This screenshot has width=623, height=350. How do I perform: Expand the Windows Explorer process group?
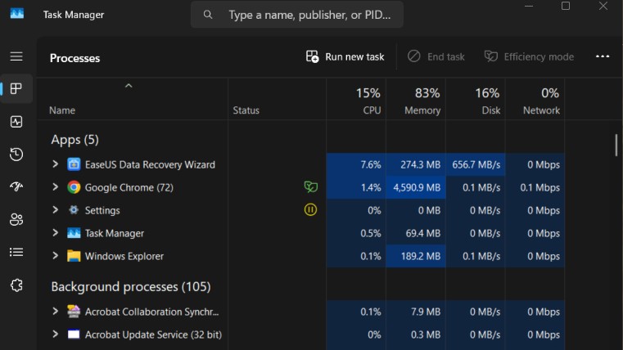[x=55, y=256]
